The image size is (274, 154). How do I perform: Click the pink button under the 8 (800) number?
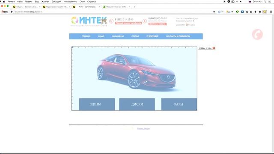(158, 24)
